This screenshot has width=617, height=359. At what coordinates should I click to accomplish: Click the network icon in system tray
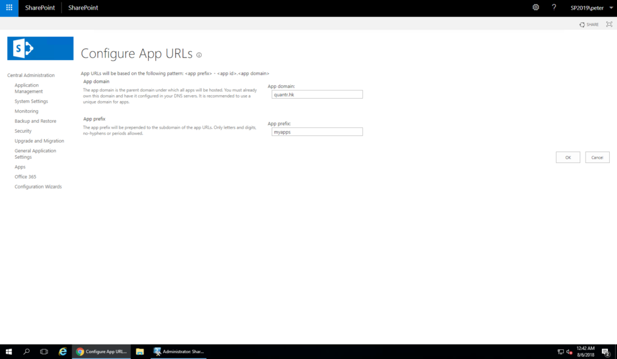tap(561, 352)
